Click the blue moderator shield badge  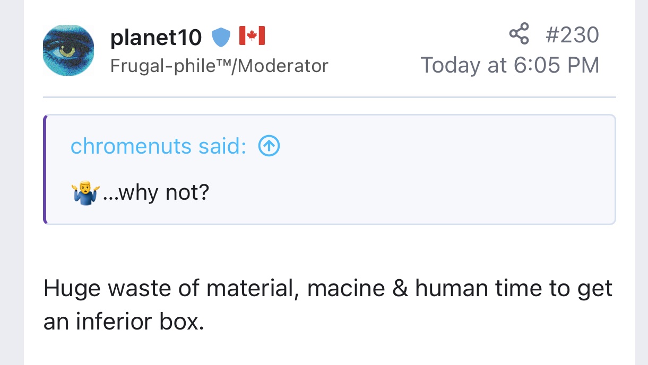(221, 37)
